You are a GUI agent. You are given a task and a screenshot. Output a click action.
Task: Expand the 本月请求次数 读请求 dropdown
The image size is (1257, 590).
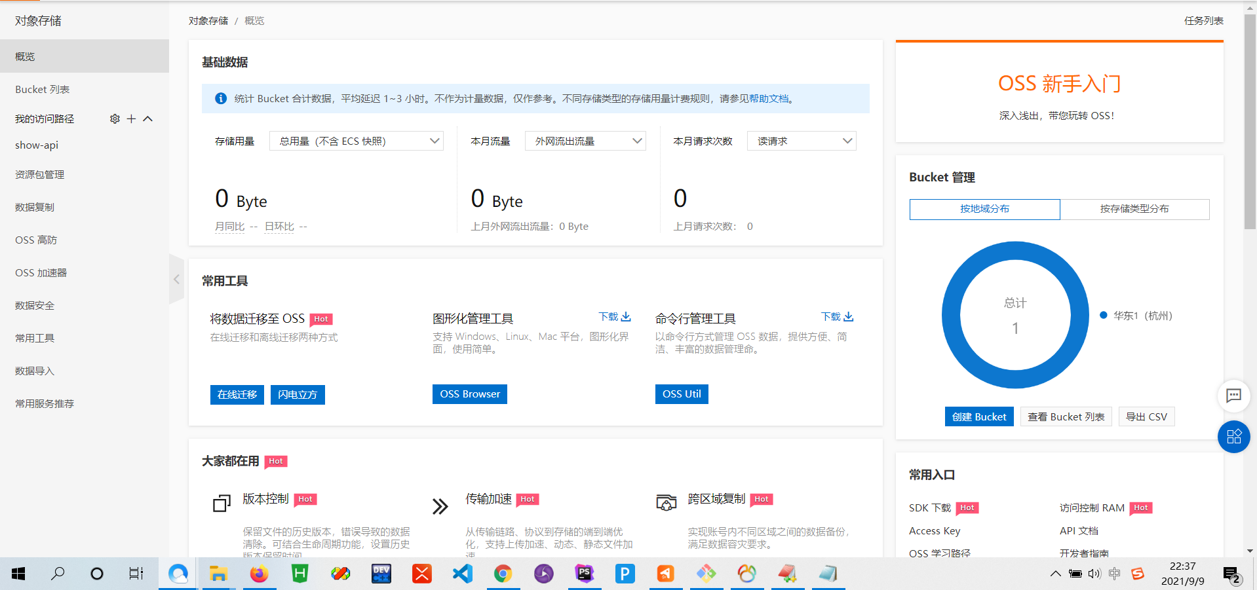pyautogui.click(x=801, y=140)
